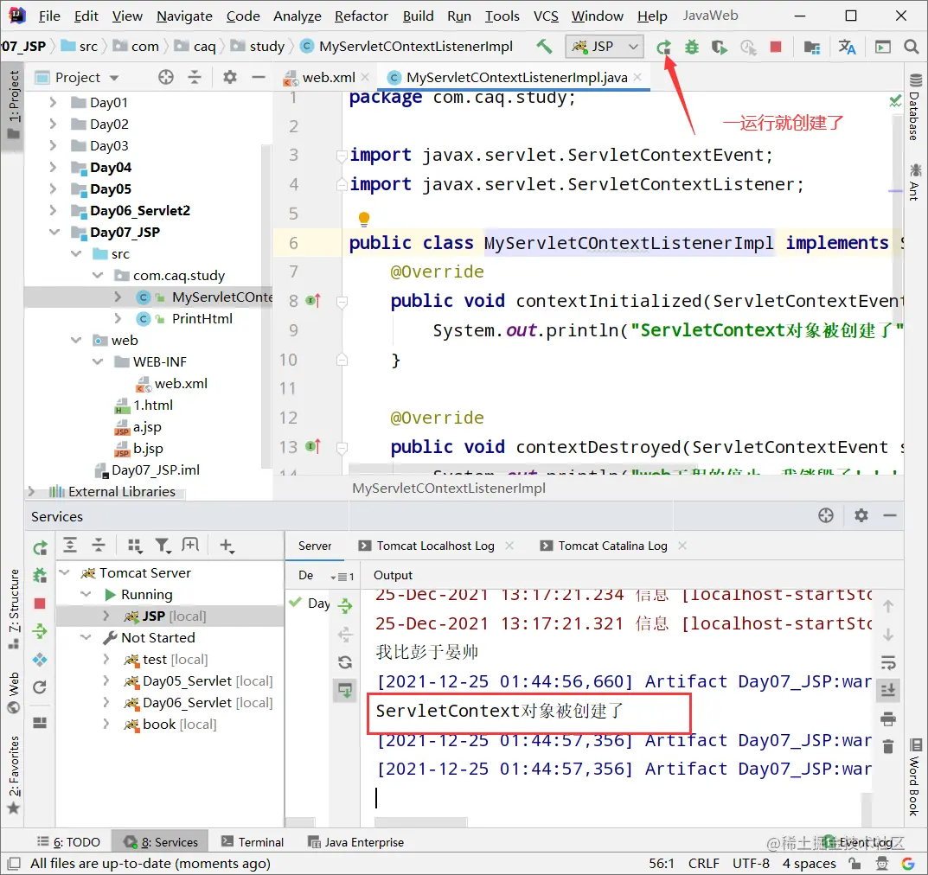Click the Services panel gear icon
928x875 pixels.
(861, 515)
